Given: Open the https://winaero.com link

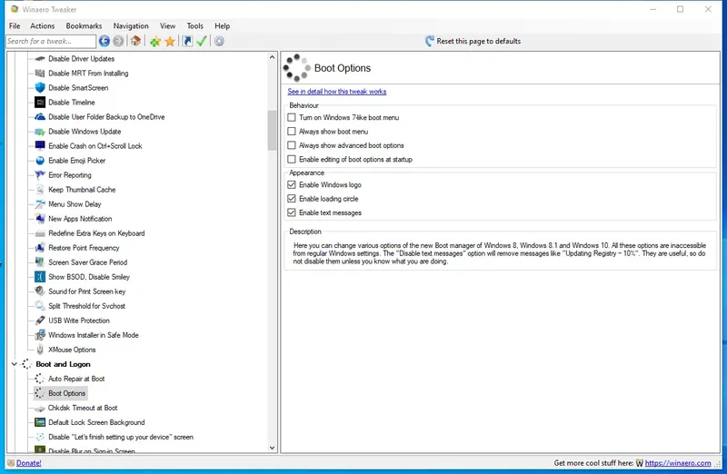Looking at the screenshot, I should point(678,463).
